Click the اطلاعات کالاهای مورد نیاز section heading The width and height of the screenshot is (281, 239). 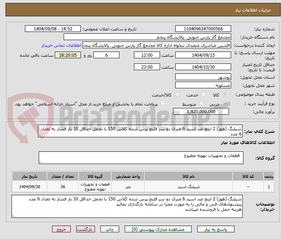pyautogui.click(x=248, y=143)
